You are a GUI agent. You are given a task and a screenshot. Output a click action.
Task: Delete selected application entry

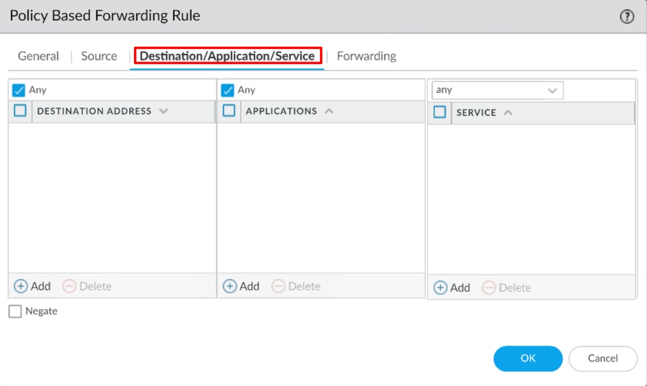tap(296, 286)
